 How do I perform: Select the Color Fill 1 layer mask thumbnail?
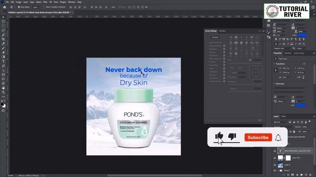tap(288, 158)
